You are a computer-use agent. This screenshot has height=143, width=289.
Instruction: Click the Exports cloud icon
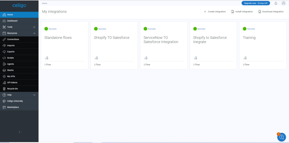(4, 52)
